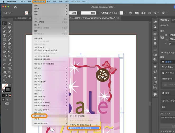Open the Comments panel speech bubble icon
Viewport: 175px width, 133px height.
[155, 95]
